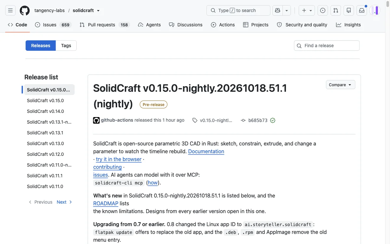390x244 pixels.
Task: Click the green commit status check icon
Action: (x=273, y=120)
